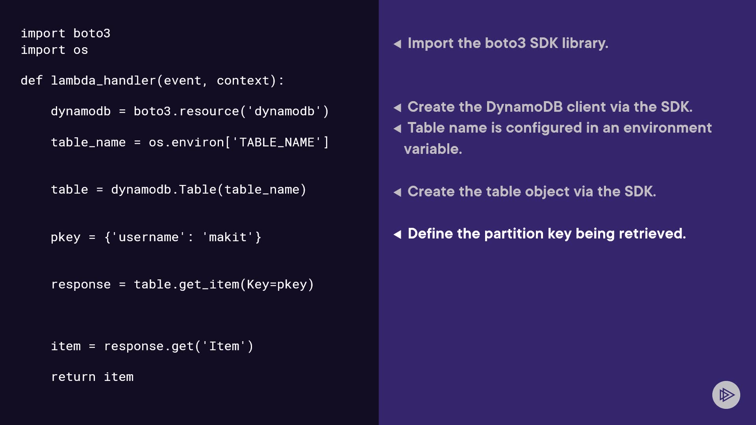756x425 pixels.
Task: Click the 'Import the boto3 SDK library' text
Action: [508, 43]
